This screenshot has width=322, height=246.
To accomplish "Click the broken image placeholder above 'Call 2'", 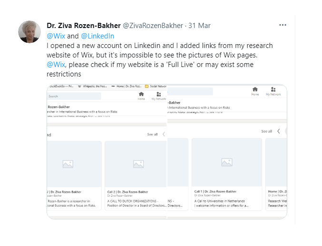I will click(138, 164).
